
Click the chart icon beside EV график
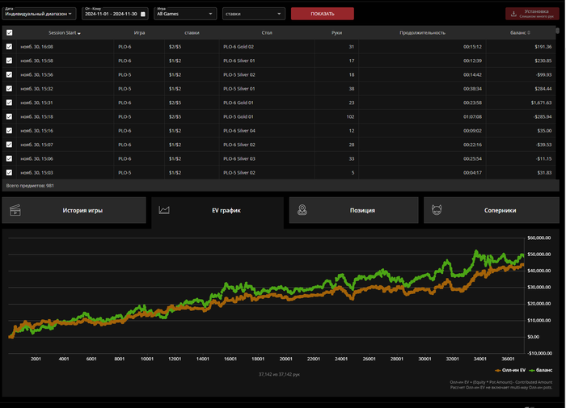(x=164, y=210)
